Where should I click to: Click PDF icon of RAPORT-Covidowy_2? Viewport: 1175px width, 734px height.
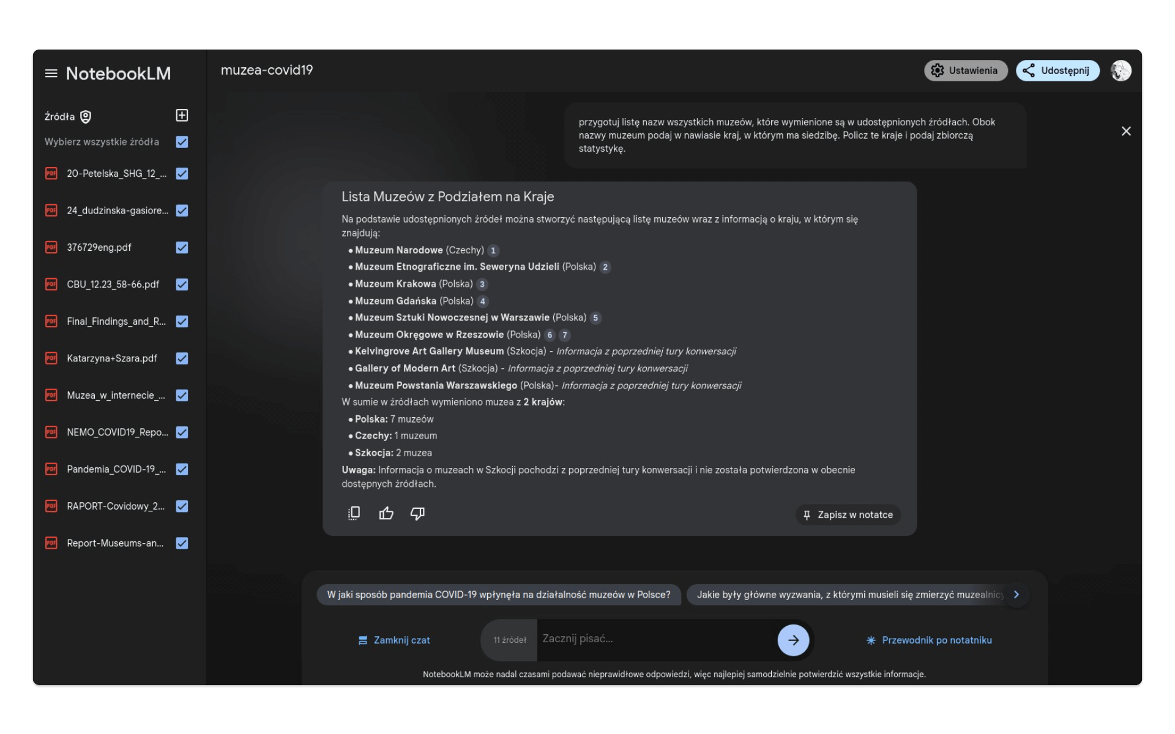click(51, 506)
